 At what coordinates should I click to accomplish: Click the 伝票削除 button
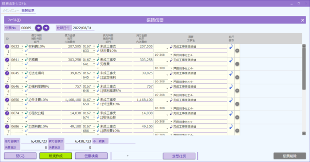290,156
